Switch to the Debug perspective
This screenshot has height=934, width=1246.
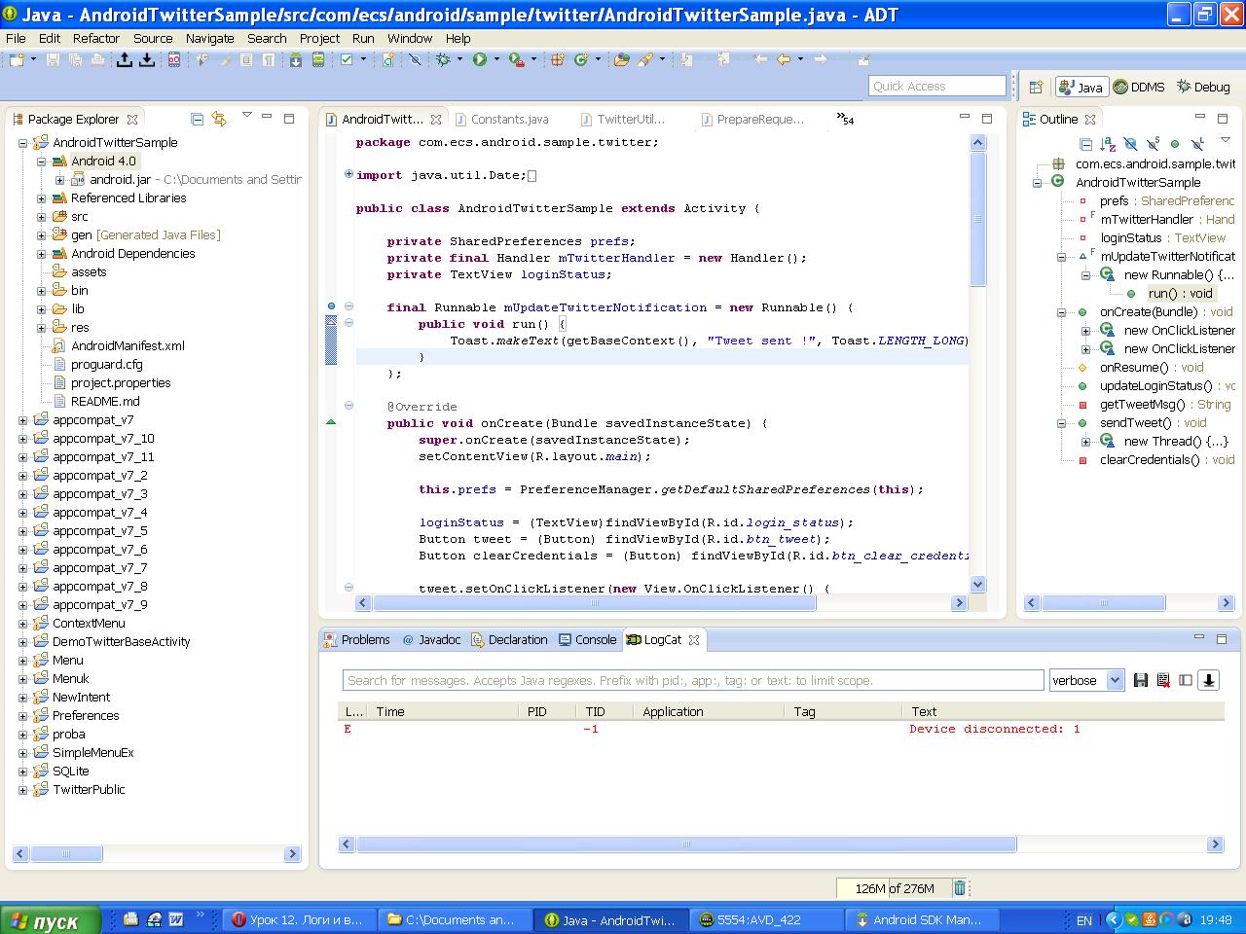click(x=1203, y=87)
